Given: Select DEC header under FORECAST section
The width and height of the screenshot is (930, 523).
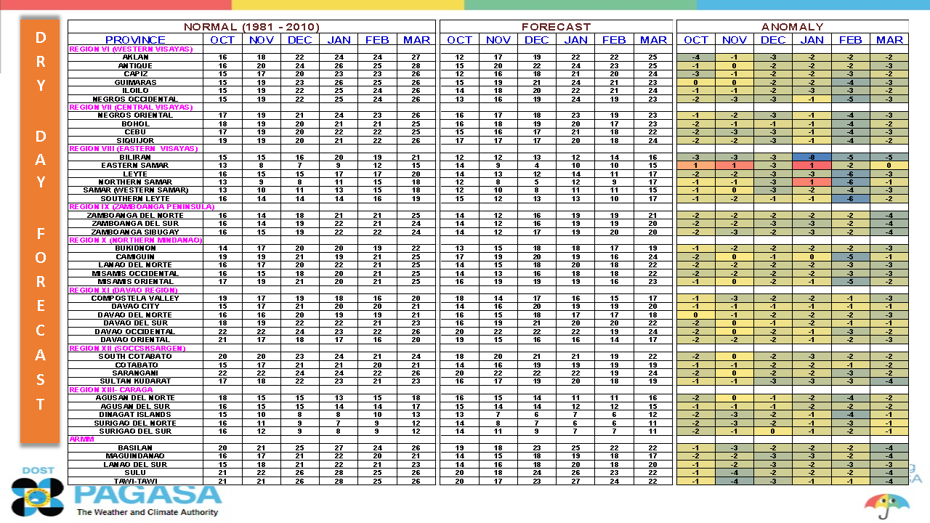Looking at the screenshot, I should (x=537, y=39).
